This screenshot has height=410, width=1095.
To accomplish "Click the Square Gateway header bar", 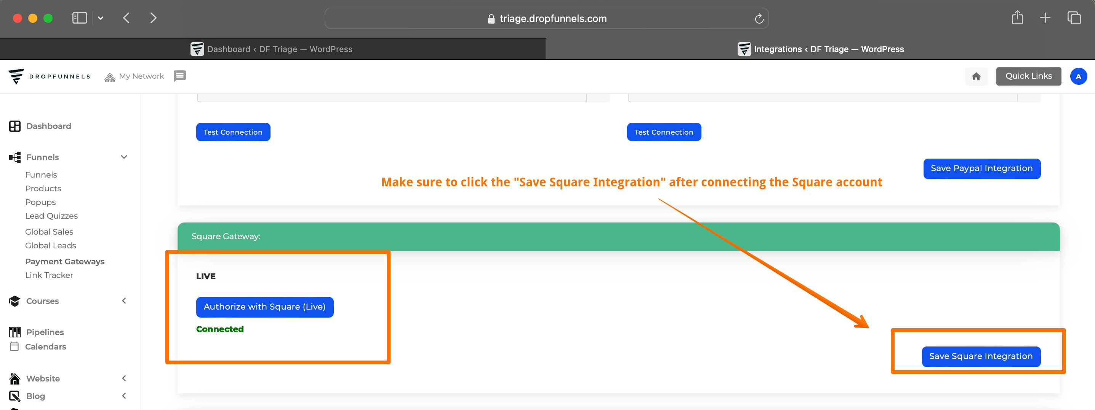I will (x=618, y=237).
